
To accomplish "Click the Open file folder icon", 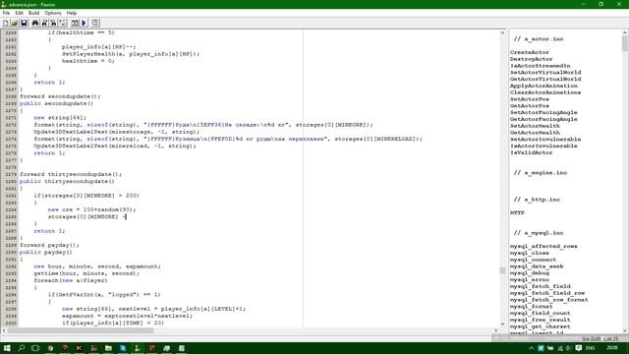I will pyautogui.click(x=15, y=23).
